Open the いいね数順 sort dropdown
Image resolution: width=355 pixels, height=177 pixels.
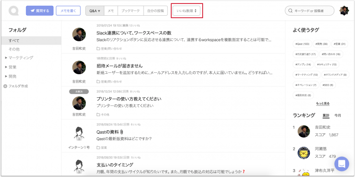tap(186, 11)
